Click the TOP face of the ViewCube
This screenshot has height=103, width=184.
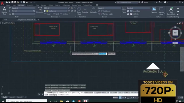[175, 33]
